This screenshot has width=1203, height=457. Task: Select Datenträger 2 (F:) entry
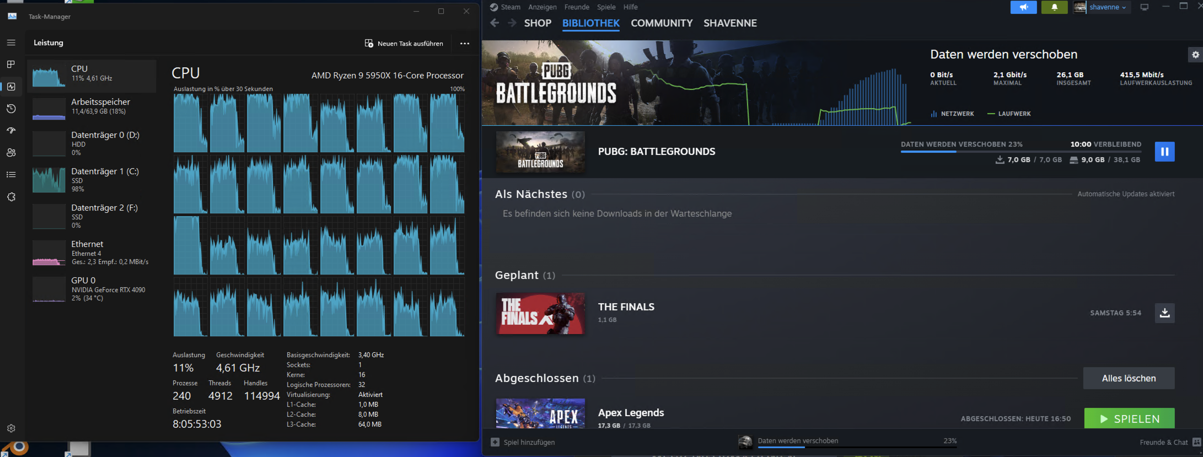[x=92, y=216]
